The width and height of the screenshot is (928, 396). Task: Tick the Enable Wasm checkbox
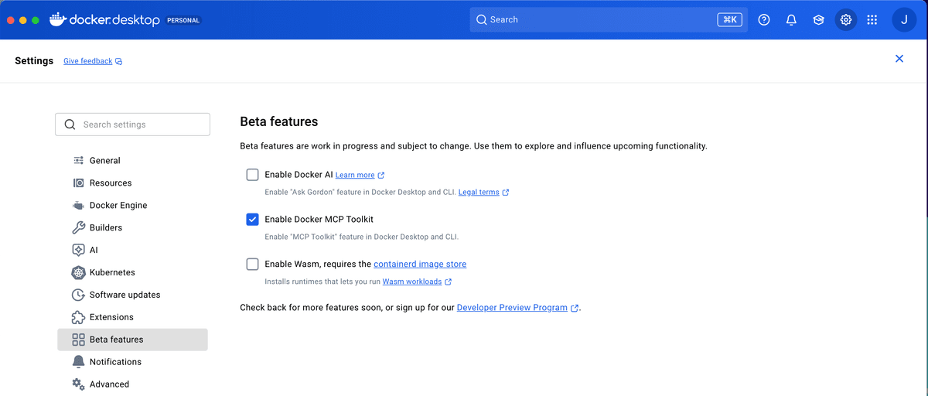point(252,265)
